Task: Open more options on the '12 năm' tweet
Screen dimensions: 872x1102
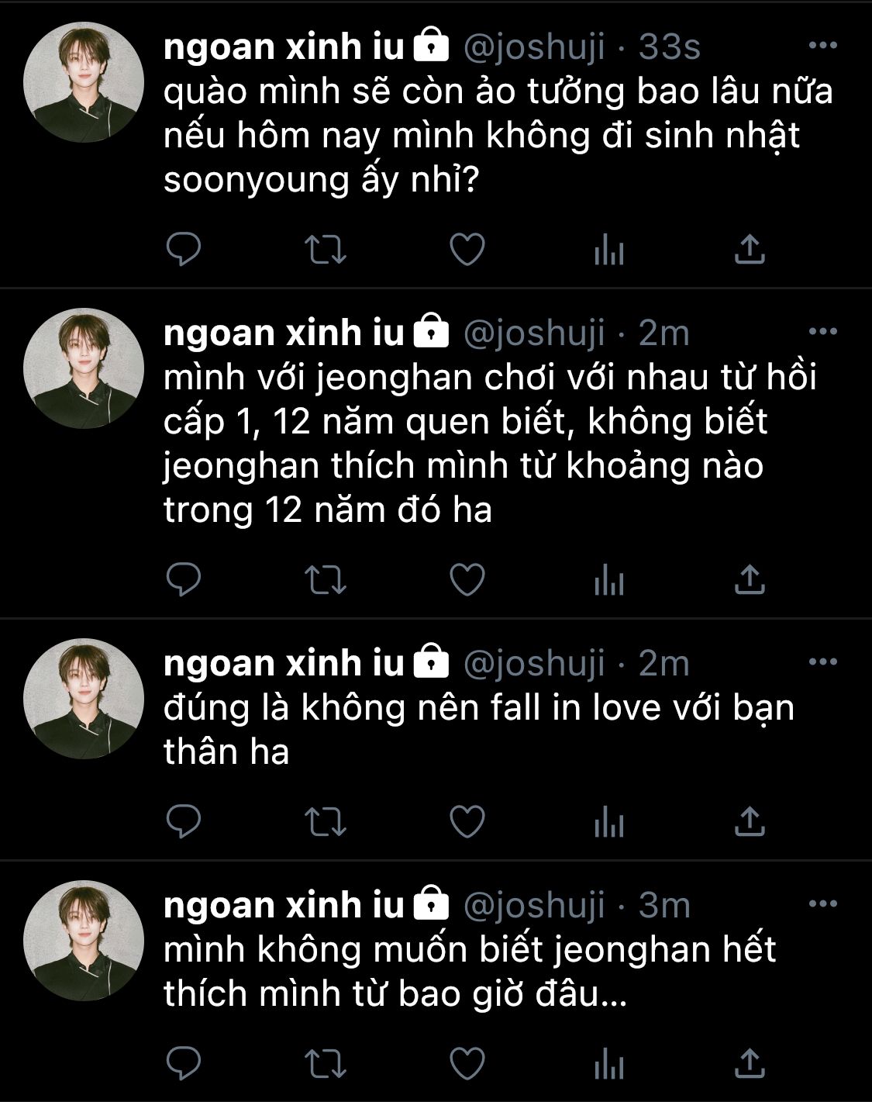Action: pos(822,332)
